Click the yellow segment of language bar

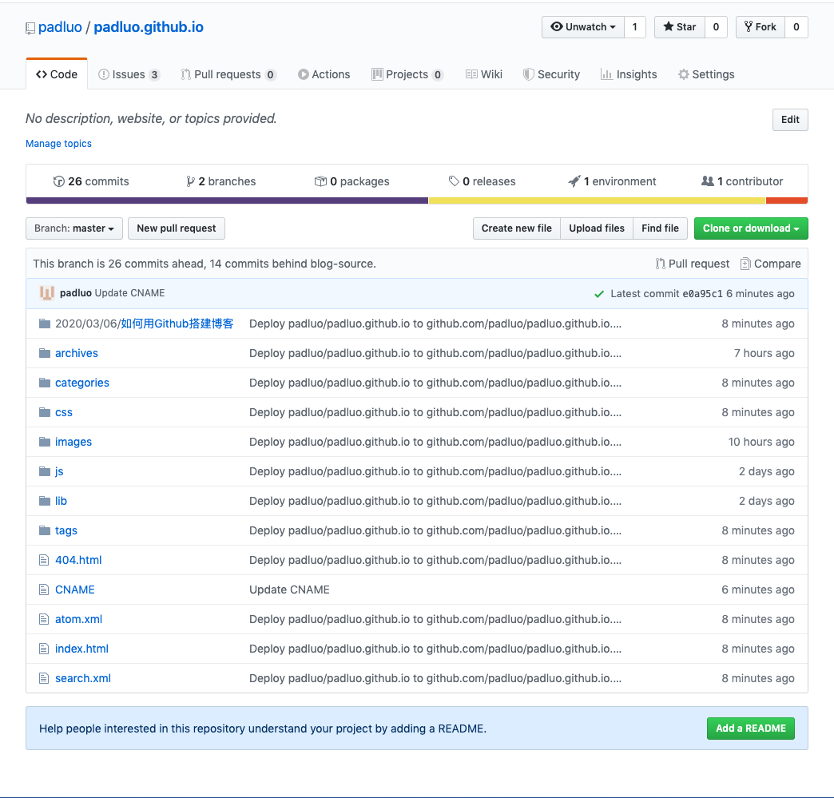point(598,200)
